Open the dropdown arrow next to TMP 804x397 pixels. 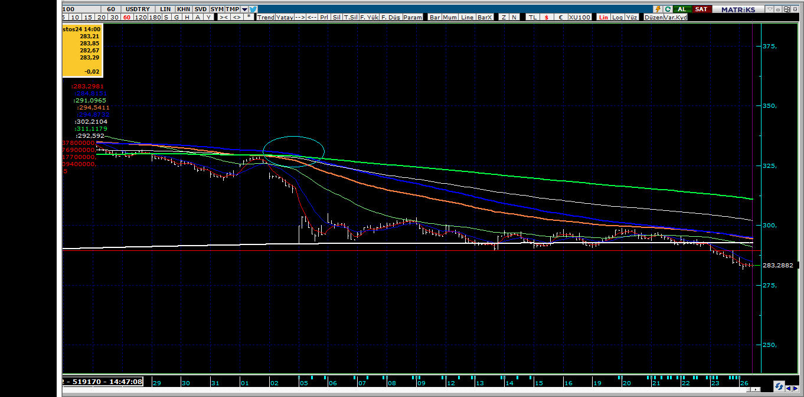[244, 9]
